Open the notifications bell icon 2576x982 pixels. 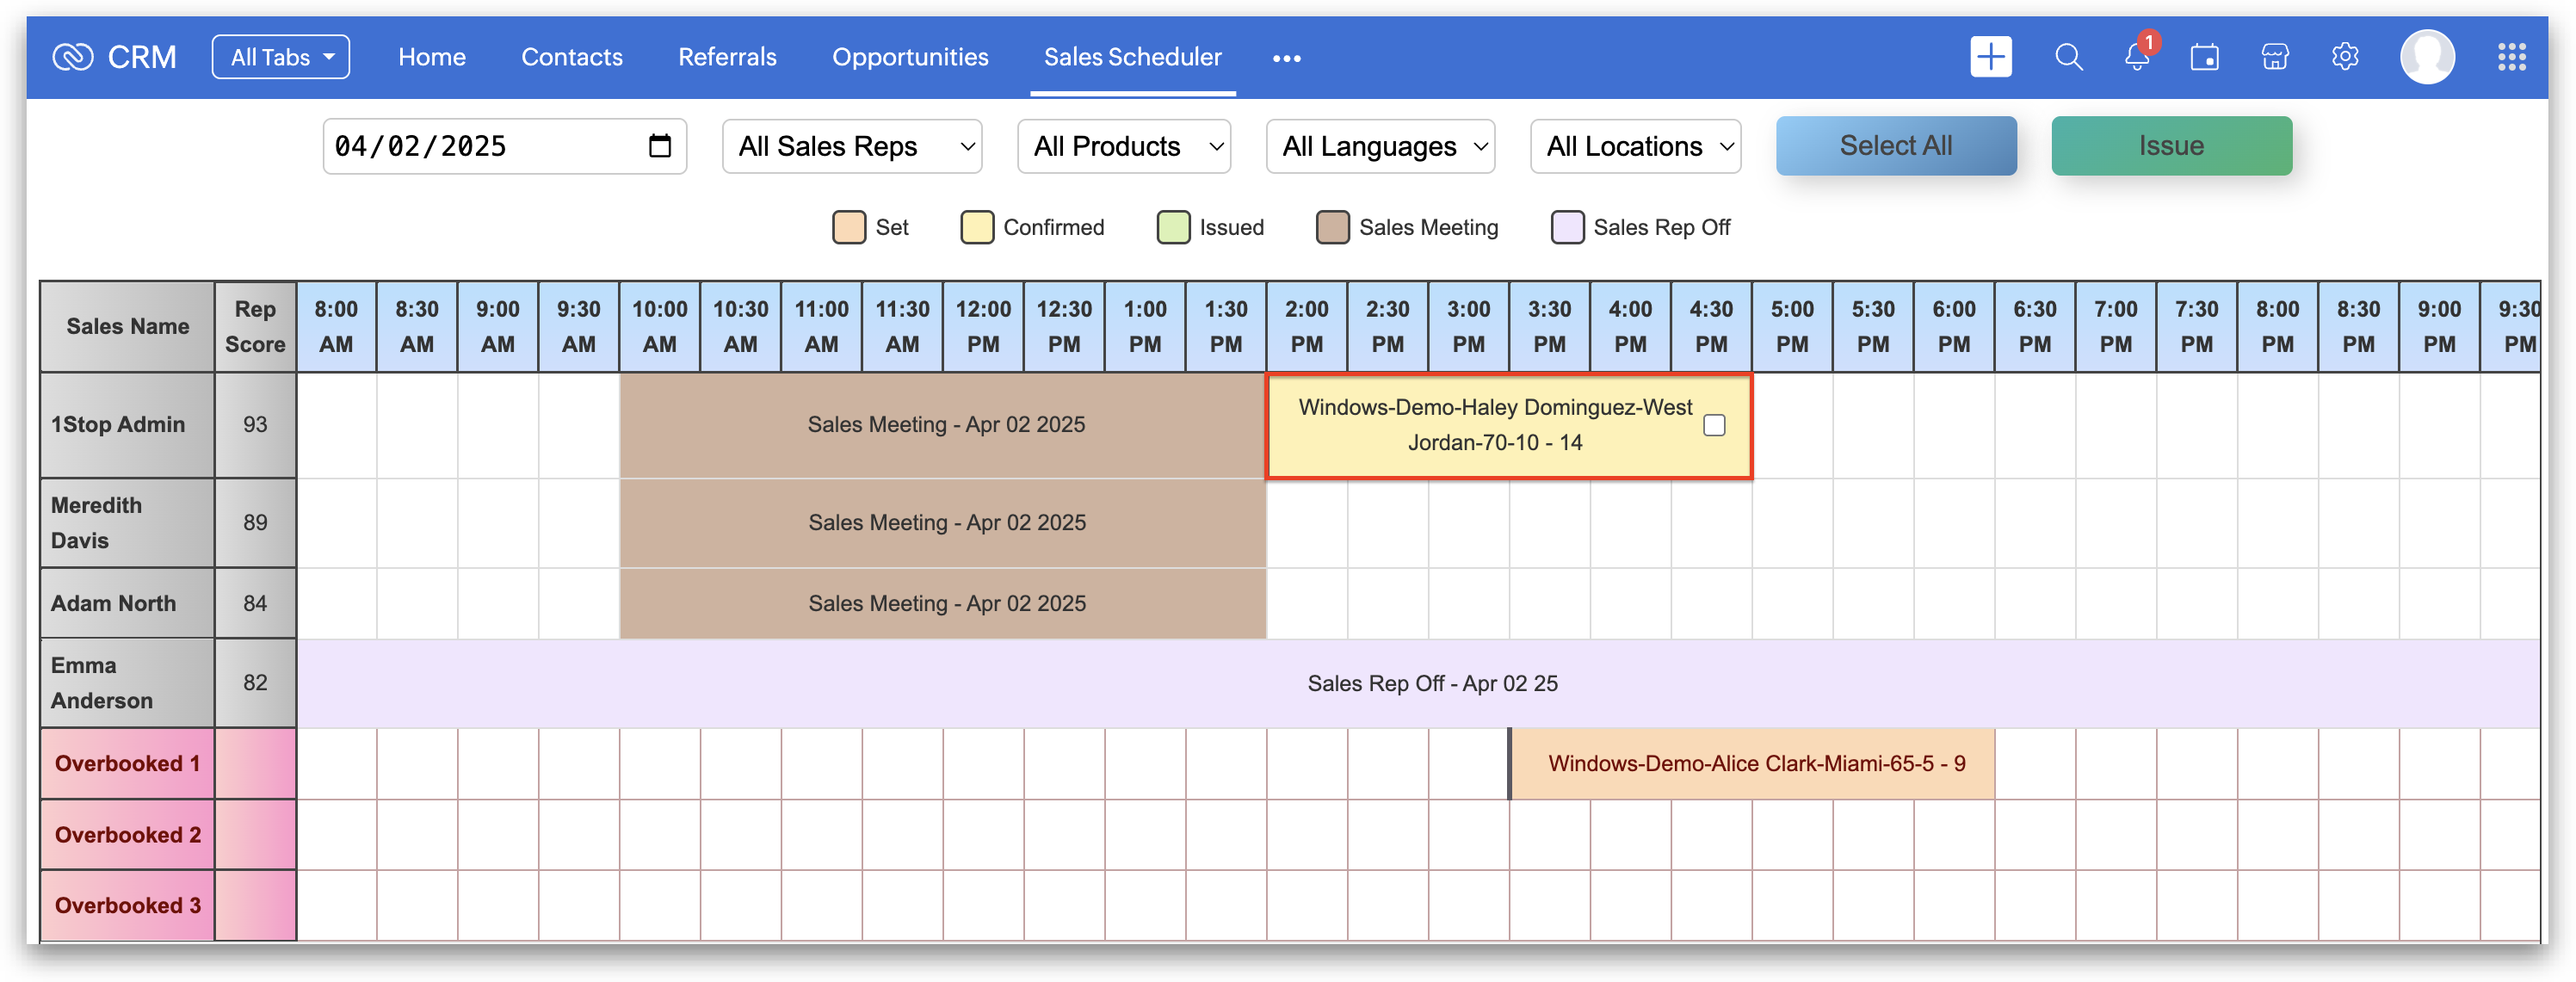pos(2137,57)
